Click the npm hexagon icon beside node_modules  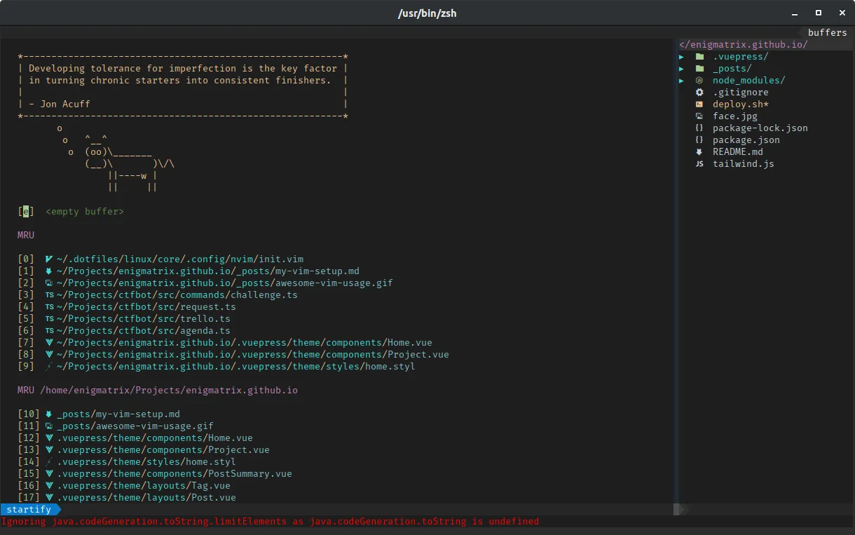tap(698, 80)
